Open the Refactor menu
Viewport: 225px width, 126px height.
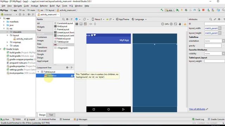point(44,6)
